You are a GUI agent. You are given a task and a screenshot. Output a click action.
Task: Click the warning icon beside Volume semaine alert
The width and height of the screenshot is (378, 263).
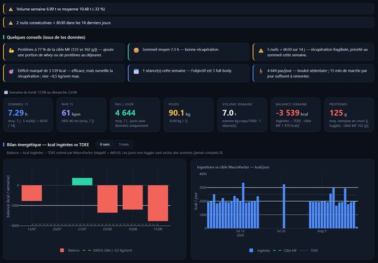pos(11,9)
